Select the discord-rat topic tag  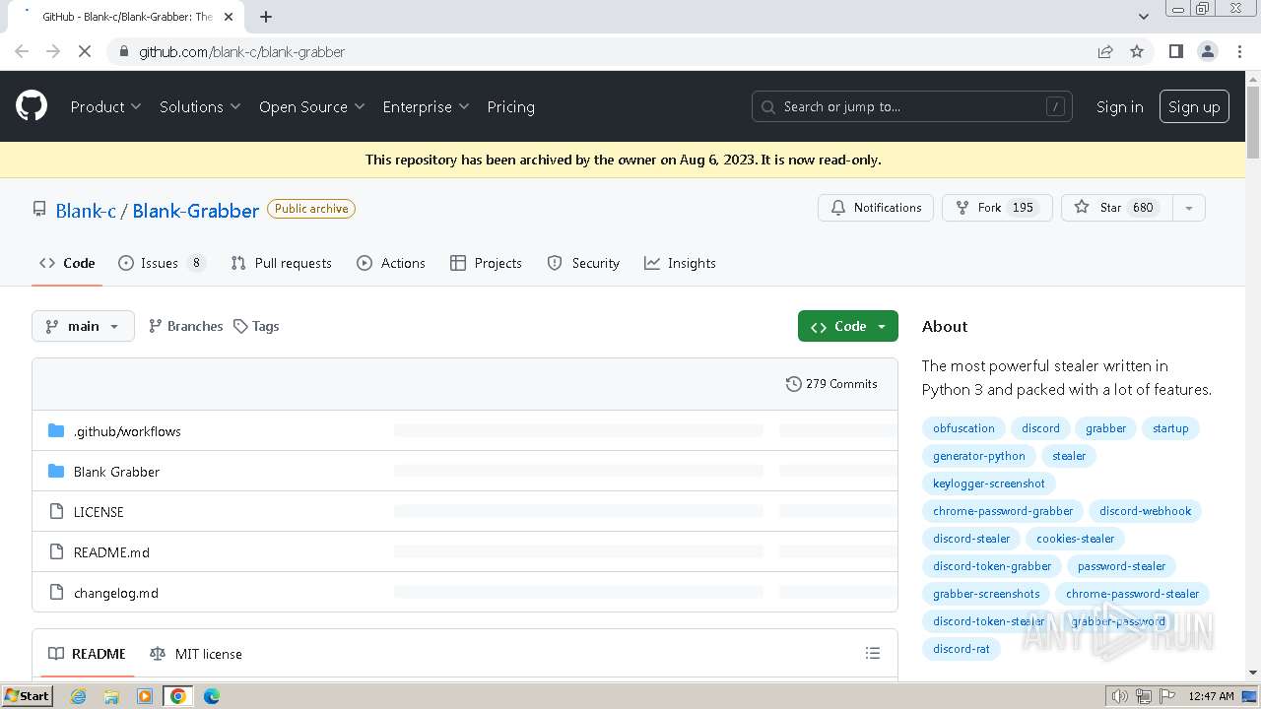pyautogui.click(x=962, y=649)
